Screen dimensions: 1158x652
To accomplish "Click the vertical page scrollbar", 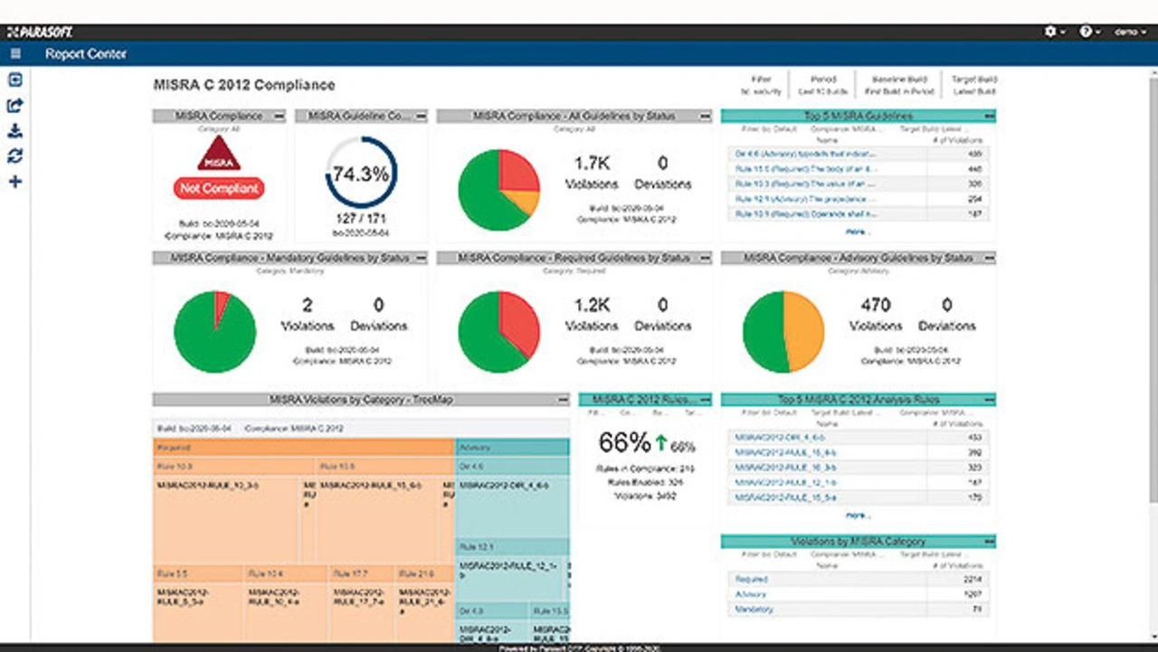I will point(1152,271).
